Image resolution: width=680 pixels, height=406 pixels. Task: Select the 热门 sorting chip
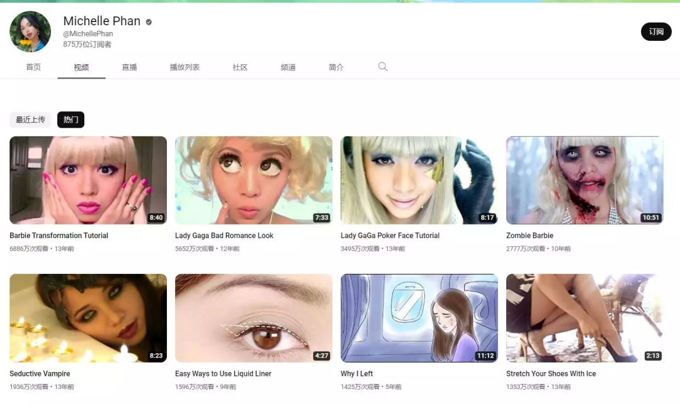[x=71, y=119]
